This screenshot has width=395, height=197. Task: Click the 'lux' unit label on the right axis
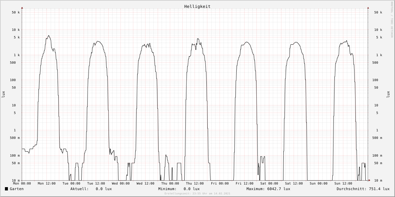pos(388,95)
